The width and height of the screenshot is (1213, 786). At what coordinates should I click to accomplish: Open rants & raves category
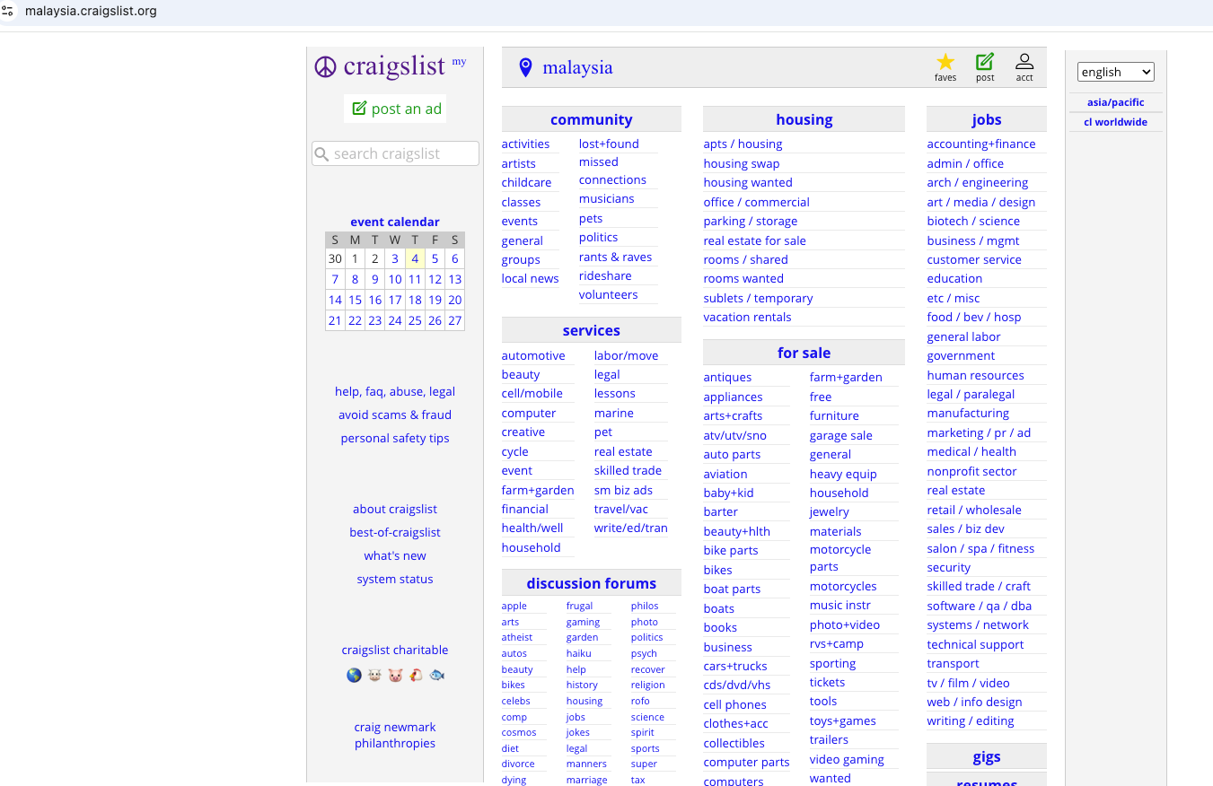pos(615,257)
